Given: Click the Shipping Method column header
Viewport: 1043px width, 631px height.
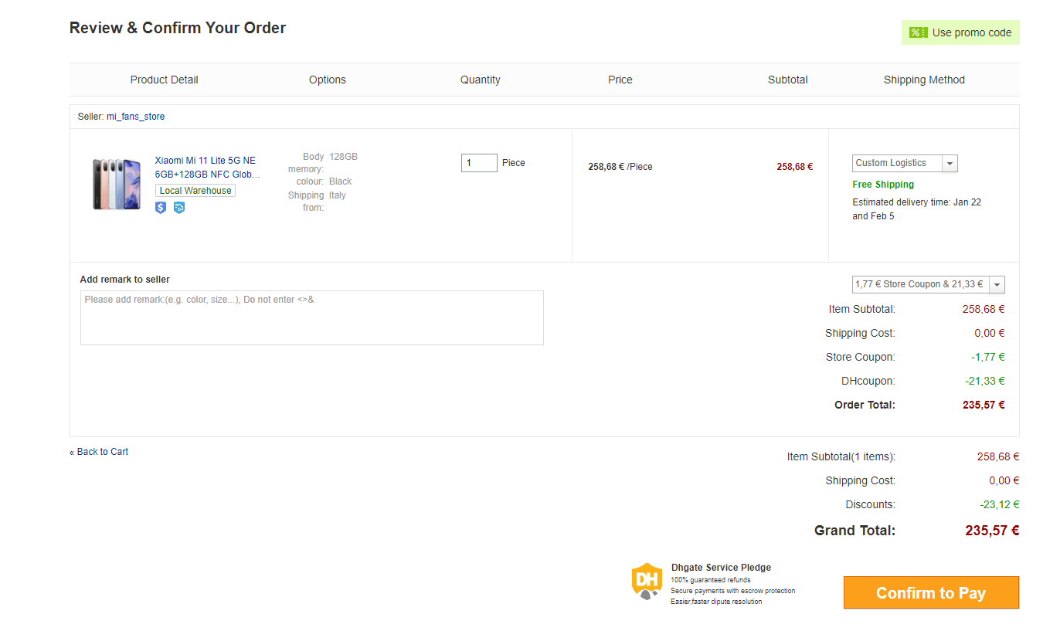Looking at the screenshot, I should tap(924, 80).
